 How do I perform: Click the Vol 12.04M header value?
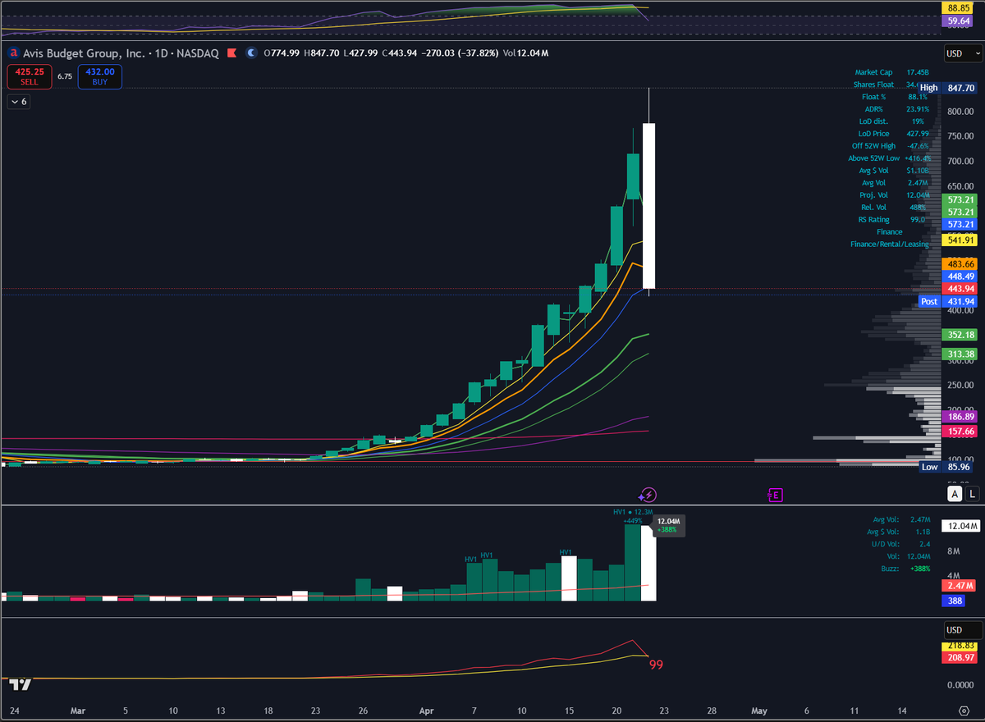click(x=525, y=53)
